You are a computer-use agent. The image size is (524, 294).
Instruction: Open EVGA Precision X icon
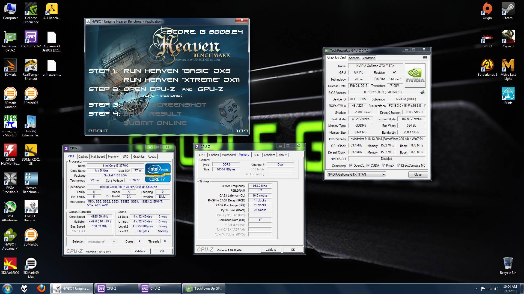point(10,183)
